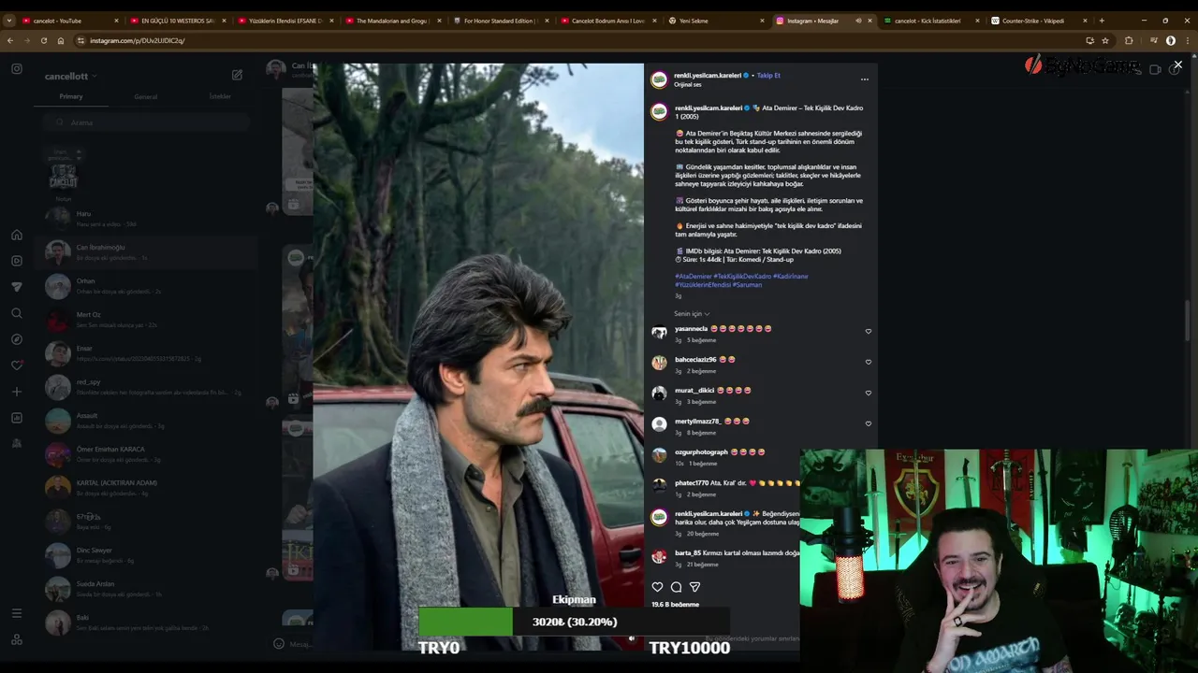The width and height of the screenshot is (1198, 673).
Task: Switch to the For Honor Standard Edition tab
Action: (x=500, y=21)
